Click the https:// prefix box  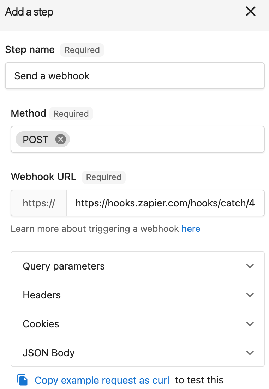[x=39, y=203]
